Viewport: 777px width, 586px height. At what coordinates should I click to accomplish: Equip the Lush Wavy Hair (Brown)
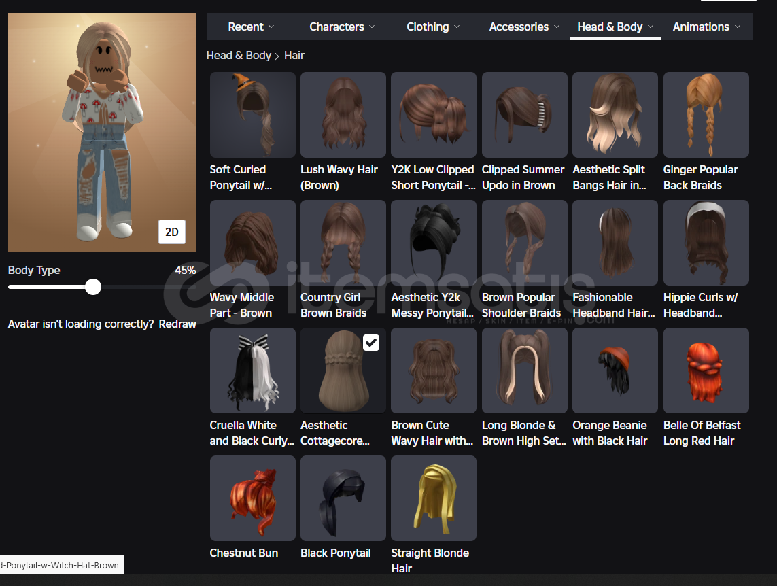coord(343,115)
